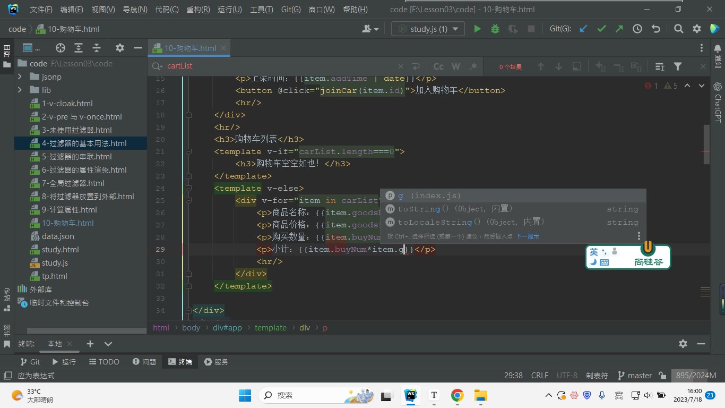Expand the lib folder

pos(20,90)
